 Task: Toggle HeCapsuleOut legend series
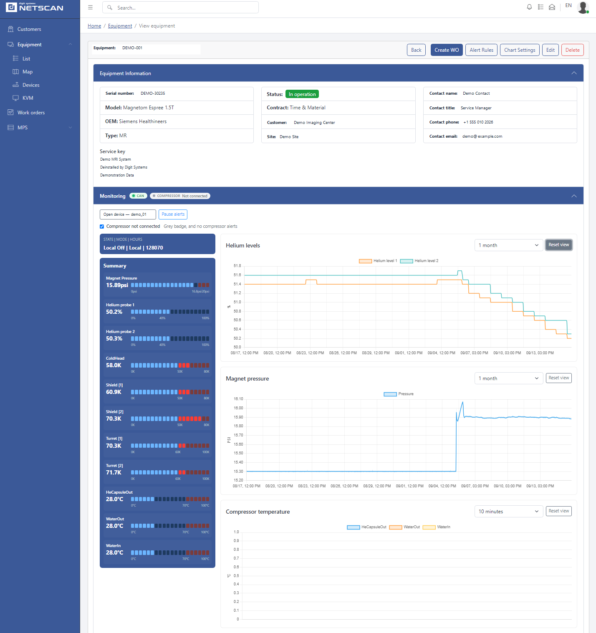pos(367,527)
